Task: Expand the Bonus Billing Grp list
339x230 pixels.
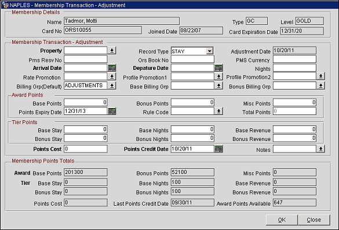Action: pyautogui.click(x=320, y=86)
